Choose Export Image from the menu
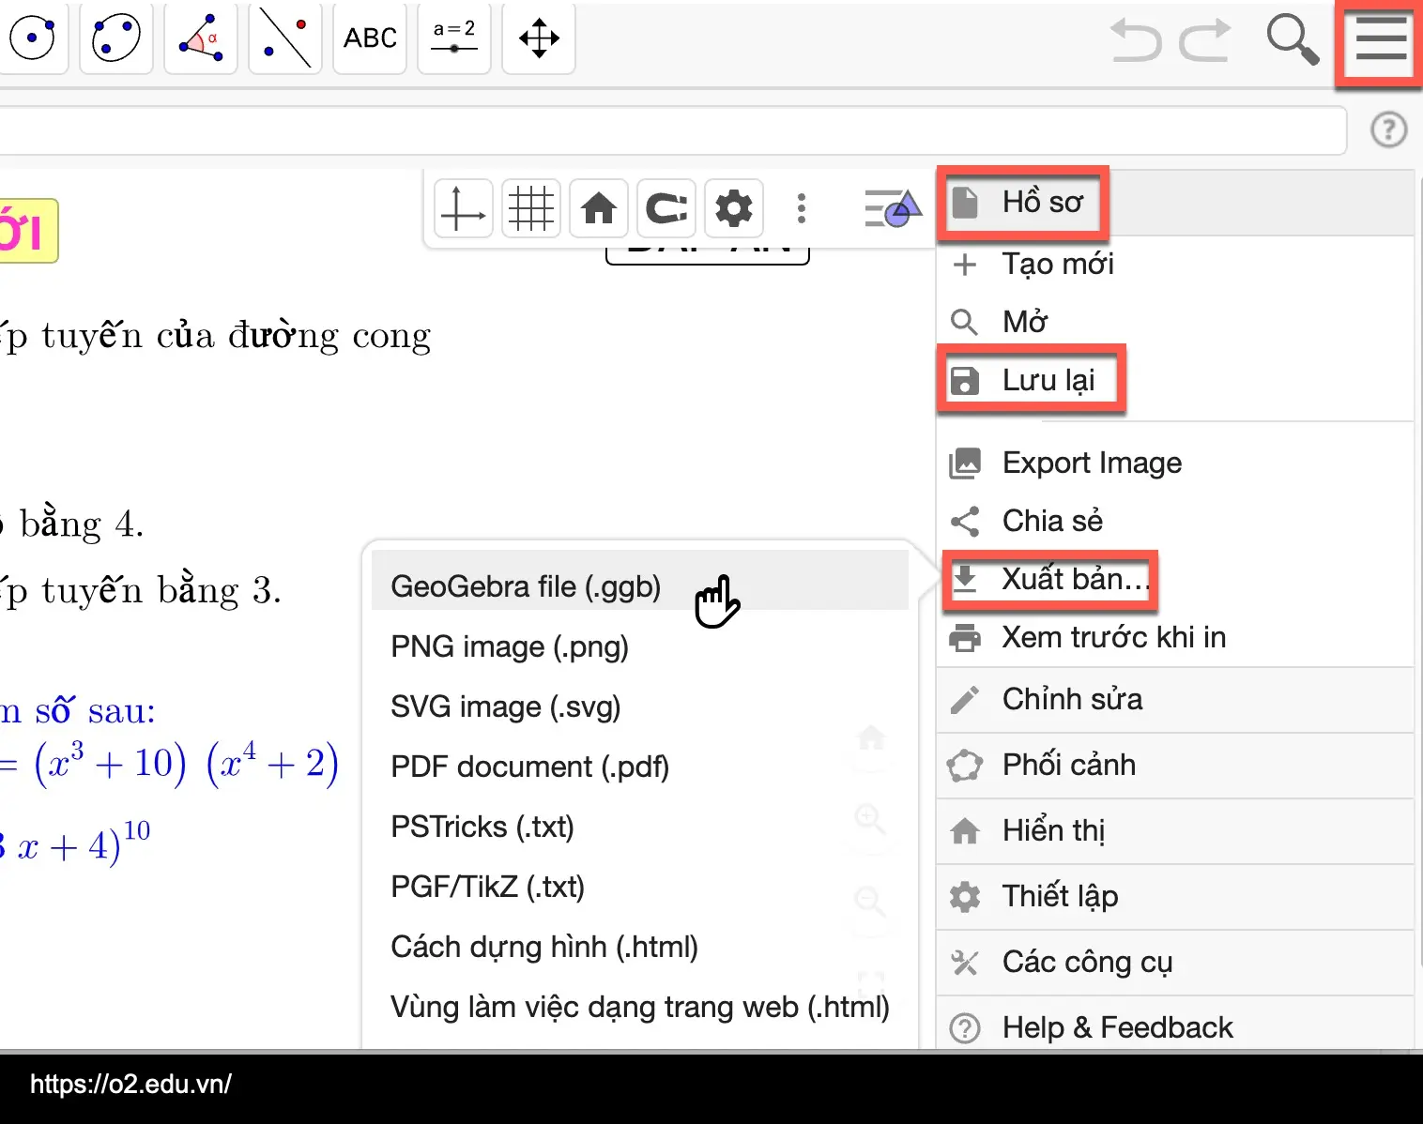Viewport: 1423px width, 1124px height. tap(1175, 463)
